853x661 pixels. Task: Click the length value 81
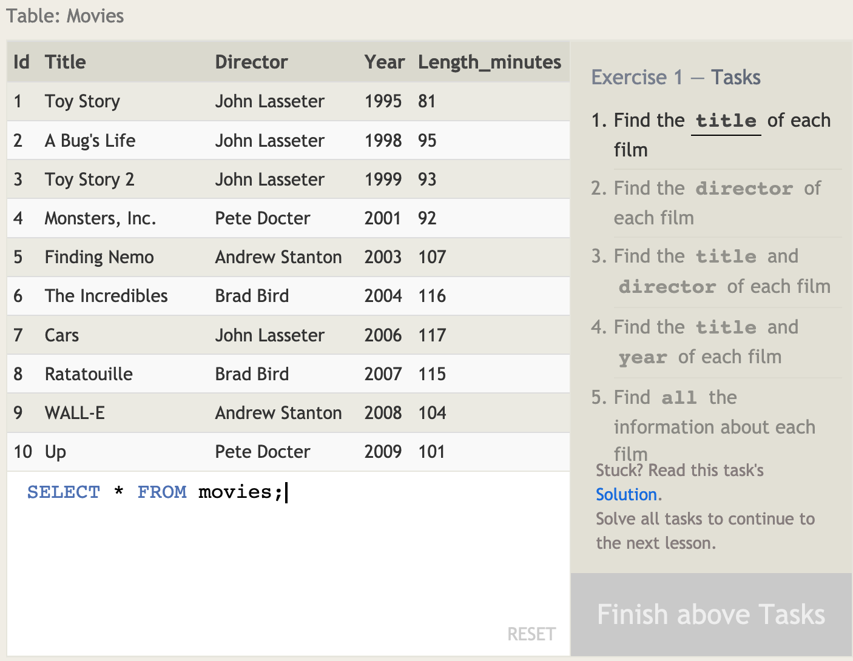point(426,101)
